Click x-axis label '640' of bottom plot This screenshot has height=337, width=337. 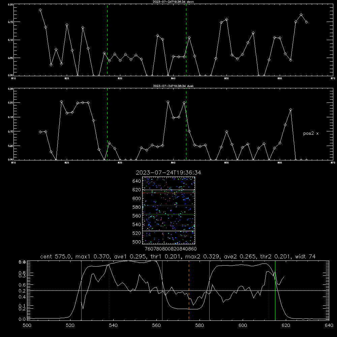coord(329,326)
